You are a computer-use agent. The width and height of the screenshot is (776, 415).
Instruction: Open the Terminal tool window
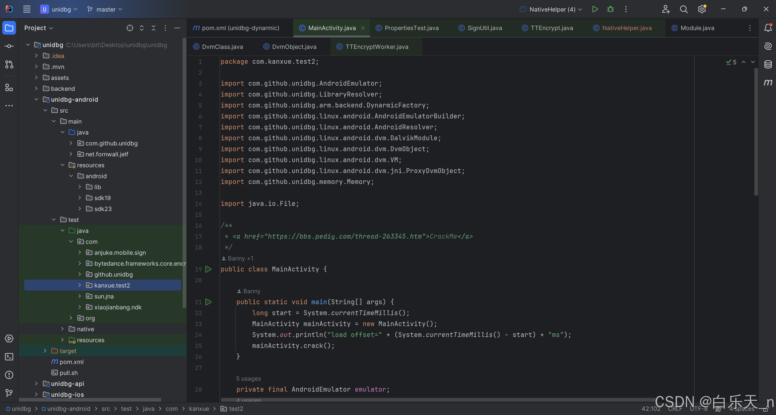[x=9, y=357]
